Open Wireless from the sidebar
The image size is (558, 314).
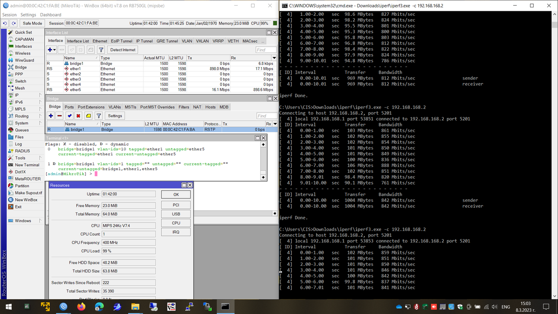(23, 53)
